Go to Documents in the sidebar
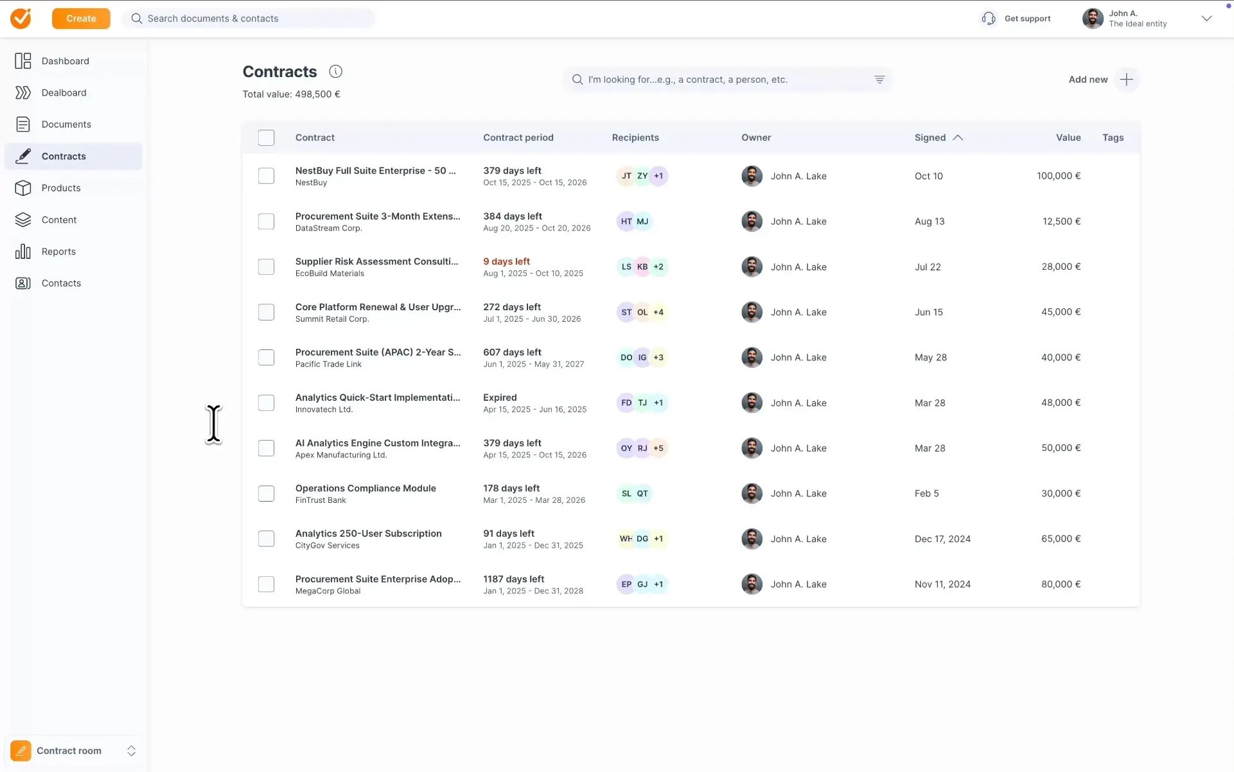This screenshot has width=1234, height=772. pyautogui.click(x=66, y=125)
